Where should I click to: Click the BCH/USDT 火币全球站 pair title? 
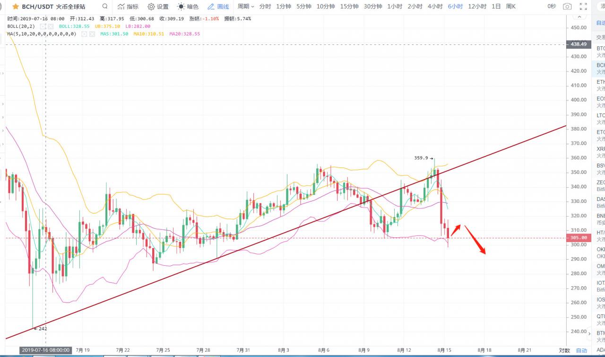tap(53, 7)
